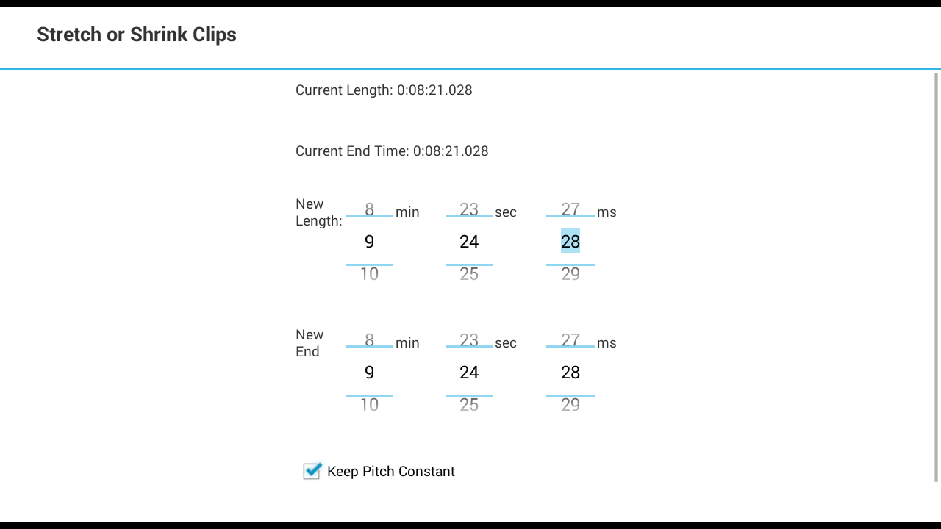This screenshot has height=529, width=941.
Task: Select previous value 23 in New End seconds
Action: coord(469,340)
